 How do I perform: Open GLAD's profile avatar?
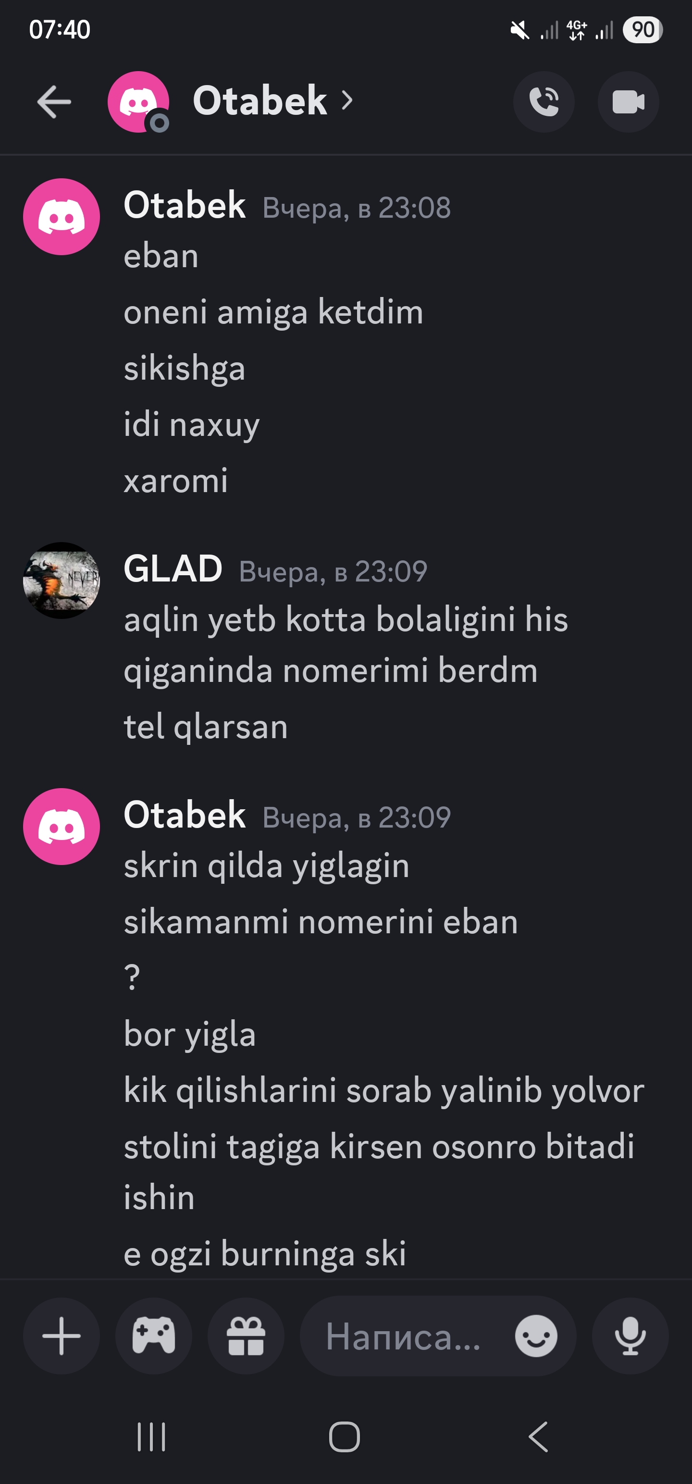click(x=61, y=580)
